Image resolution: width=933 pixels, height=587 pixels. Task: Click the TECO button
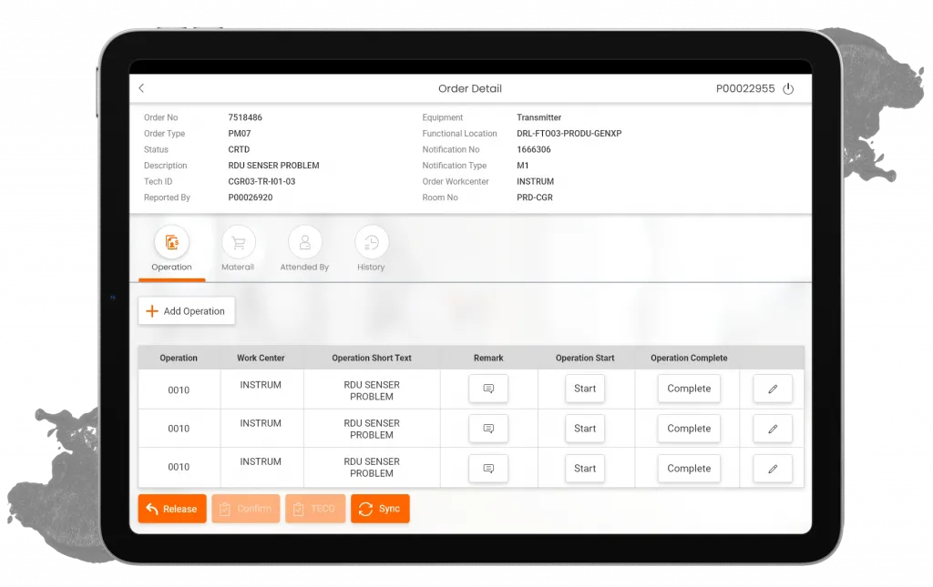pos(315,509)
